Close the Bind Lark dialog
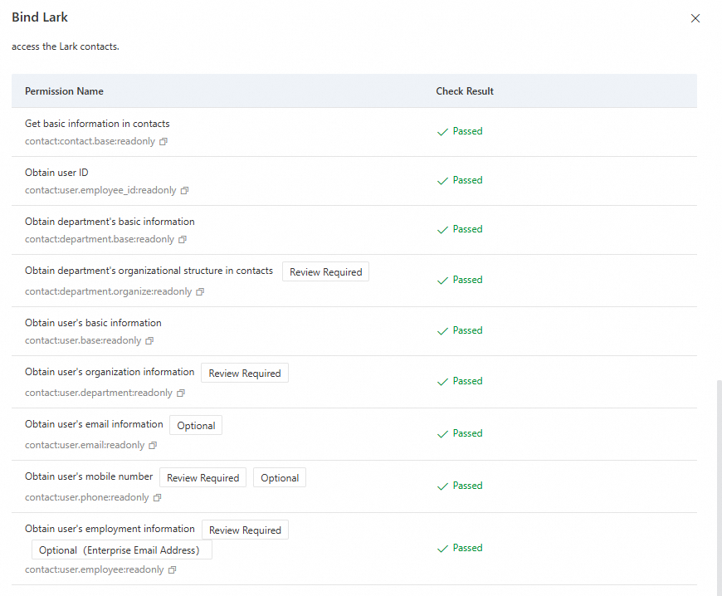This screenshot has height=596, width=722. point(695,18)
